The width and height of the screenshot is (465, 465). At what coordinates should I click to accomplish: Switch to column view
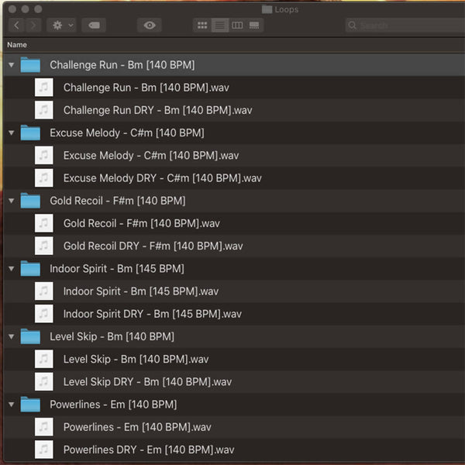pyautogui.click(x=237, y=26)
